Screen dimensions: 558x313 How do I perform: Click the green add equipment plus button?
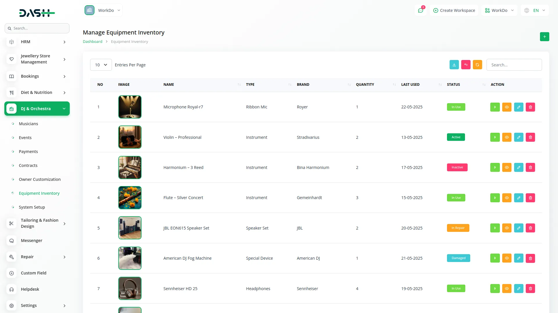coord(544,37)
